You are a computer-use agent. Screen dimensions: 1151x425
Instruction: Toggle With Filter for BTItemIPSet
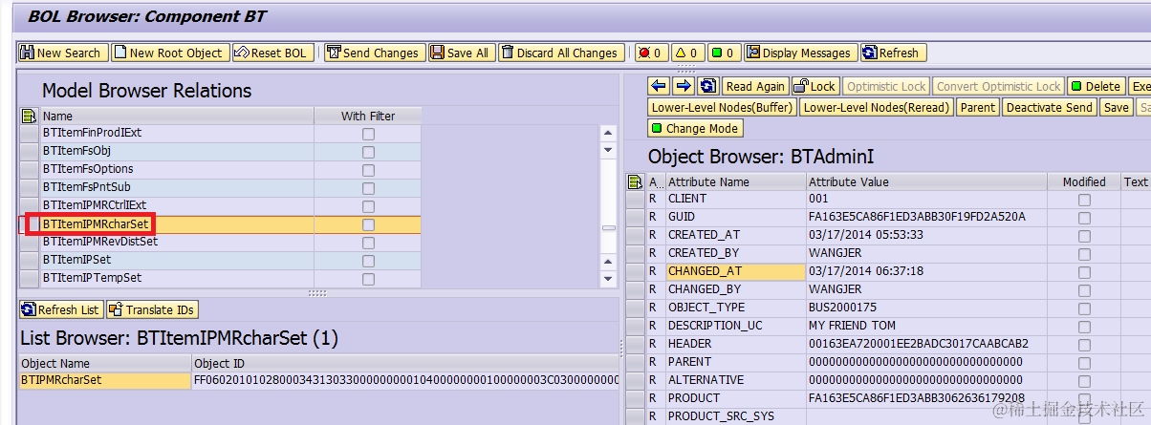368,261
